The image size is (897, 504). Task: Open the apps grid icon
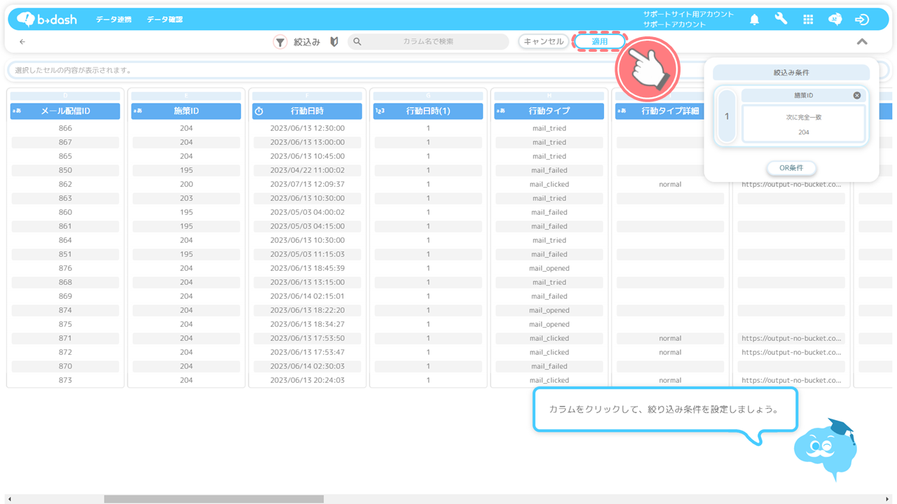(808, 20)
